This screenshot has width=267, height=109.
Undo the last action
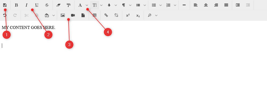coord(5,16)
